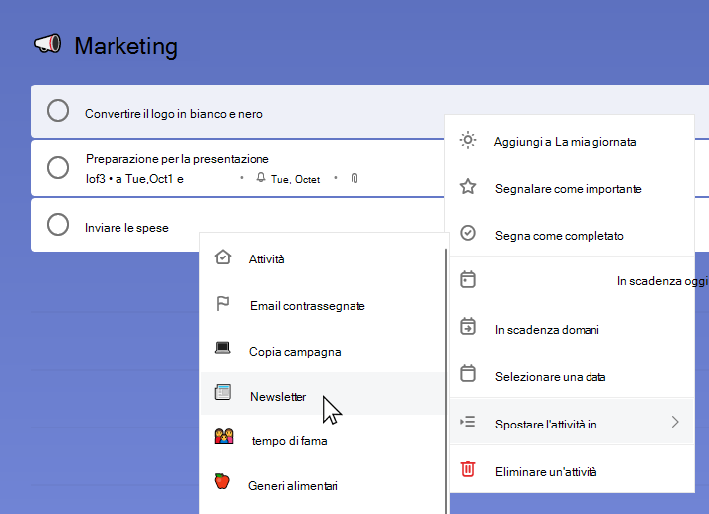
Task: Move task to 'Email contrassegnate'
Action: (323, 305)
